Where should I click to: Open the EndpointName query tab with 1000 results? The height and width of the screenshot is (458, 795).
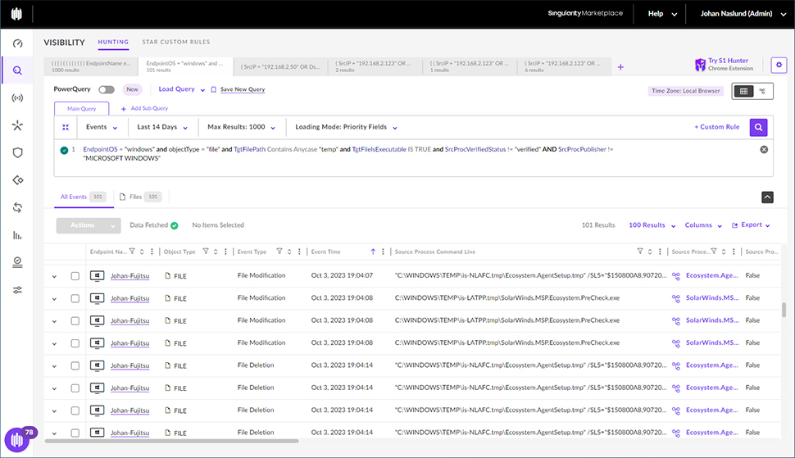[x=91, y=66]
